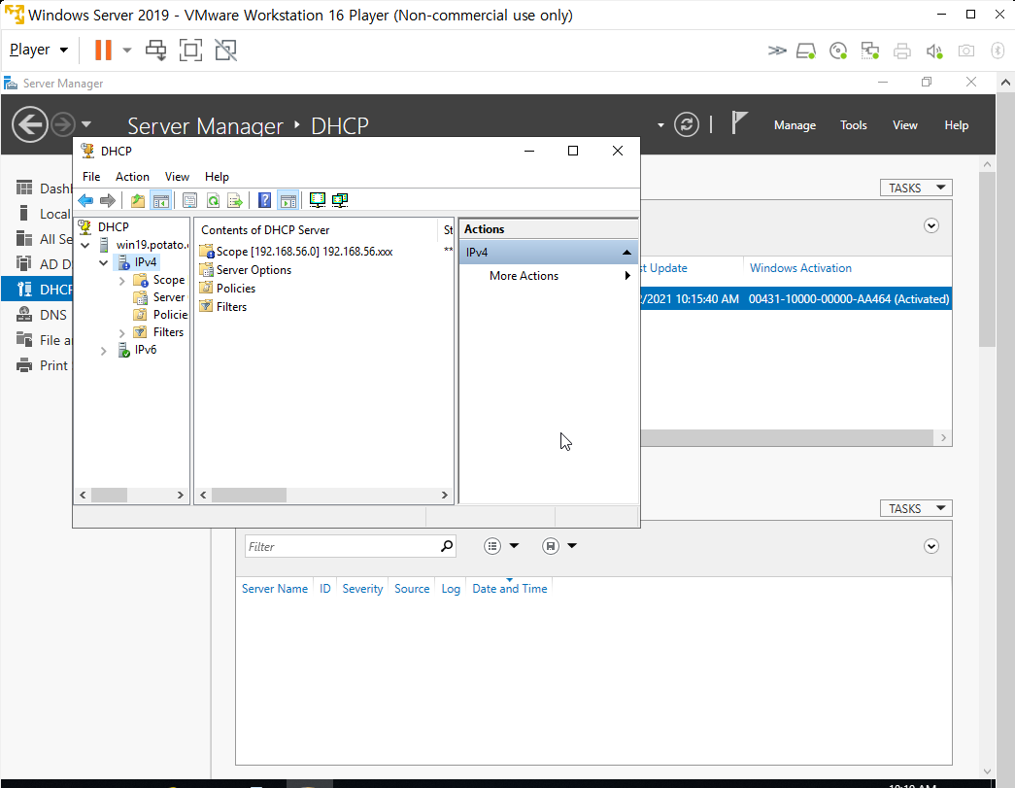This screenshot has height=788, width=1015.
Task: Open the Help menu in DHCP window
Action: point(217,177)
